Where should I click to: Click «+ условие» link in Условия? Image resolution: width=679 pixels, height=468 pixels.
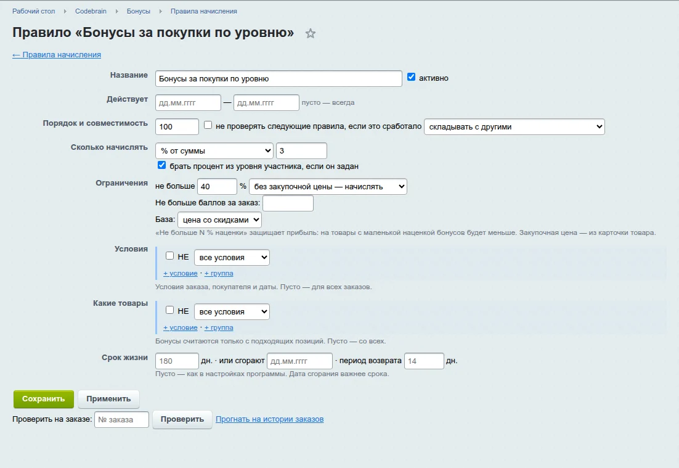pos(180,273)
